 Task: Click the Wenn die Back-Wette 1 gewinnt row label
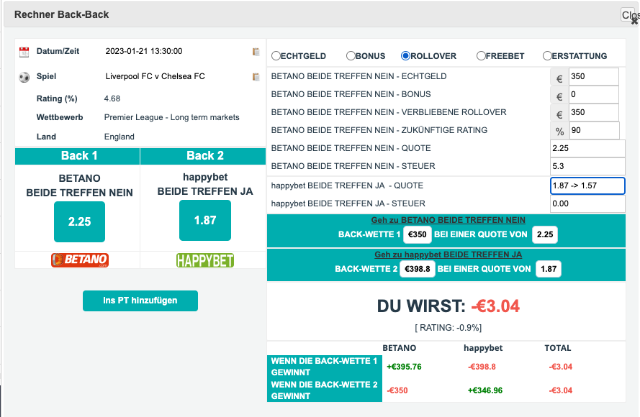point(325,367)
